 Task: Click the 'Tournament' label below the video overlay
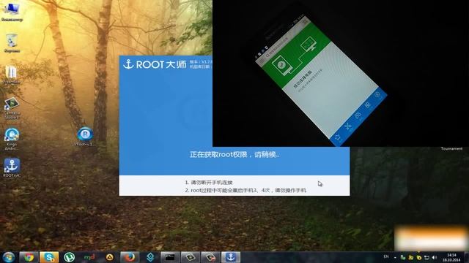[x=451, y=148]
